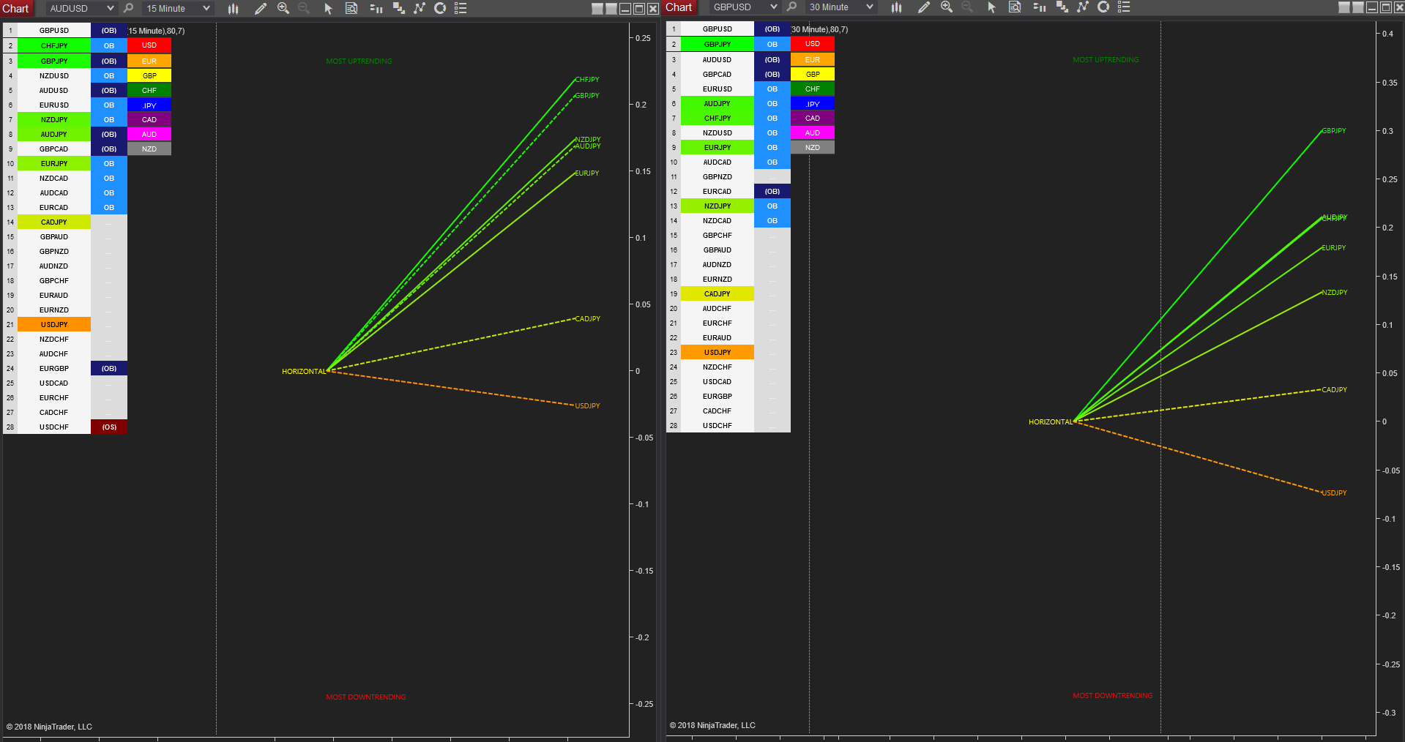
Task: Select CADJPY row in right chart list
Action: click(718, 293)
